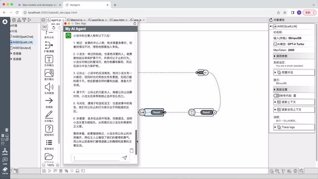Select AISEG[callLLM] in the tree
The image size is (318, 179).
pos(23,42)
